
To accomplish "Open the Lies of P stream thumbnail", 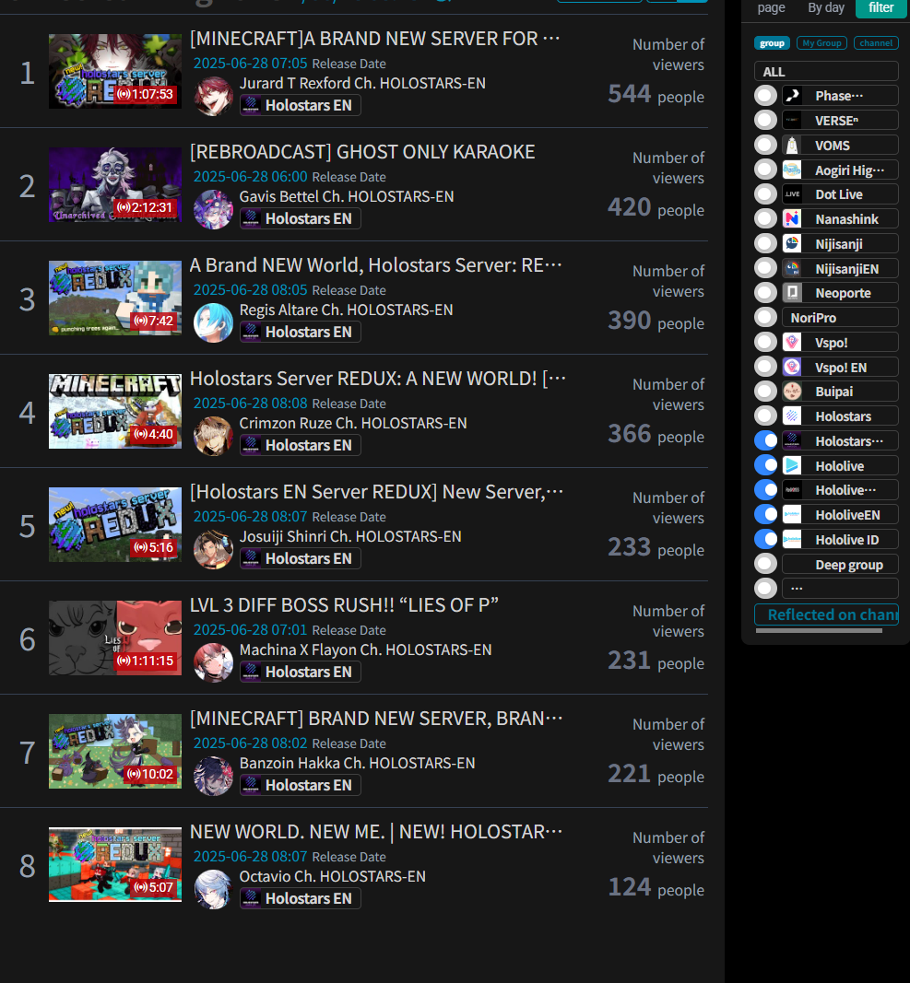I will pyautogui.click(x=115, y=638).
